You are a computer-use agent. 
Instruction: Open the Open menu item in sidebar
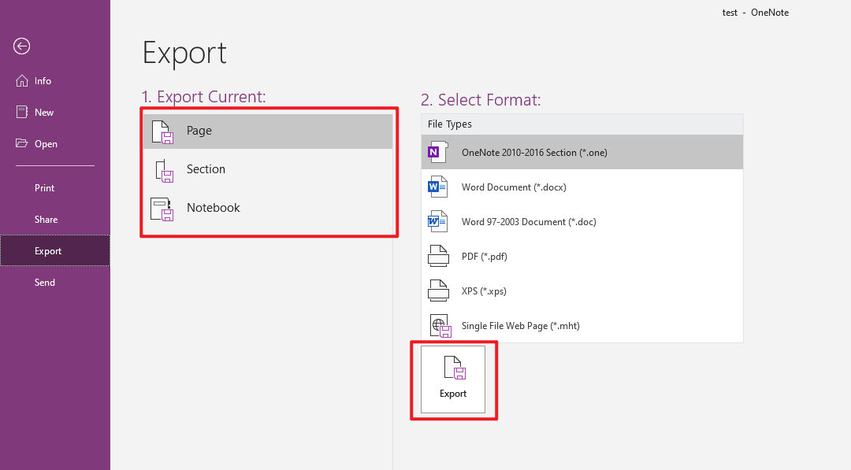tap(46, 143)
